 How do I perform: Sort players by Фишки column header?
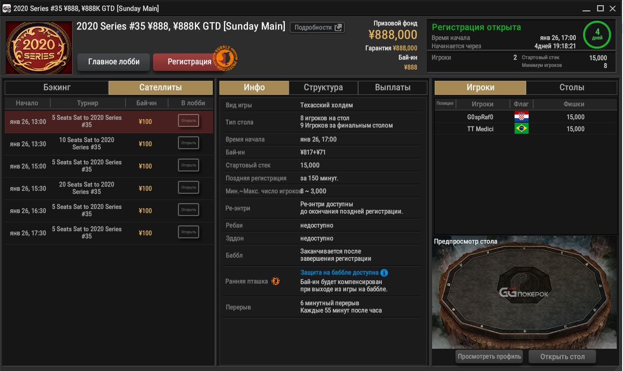(x=574, y=104)
